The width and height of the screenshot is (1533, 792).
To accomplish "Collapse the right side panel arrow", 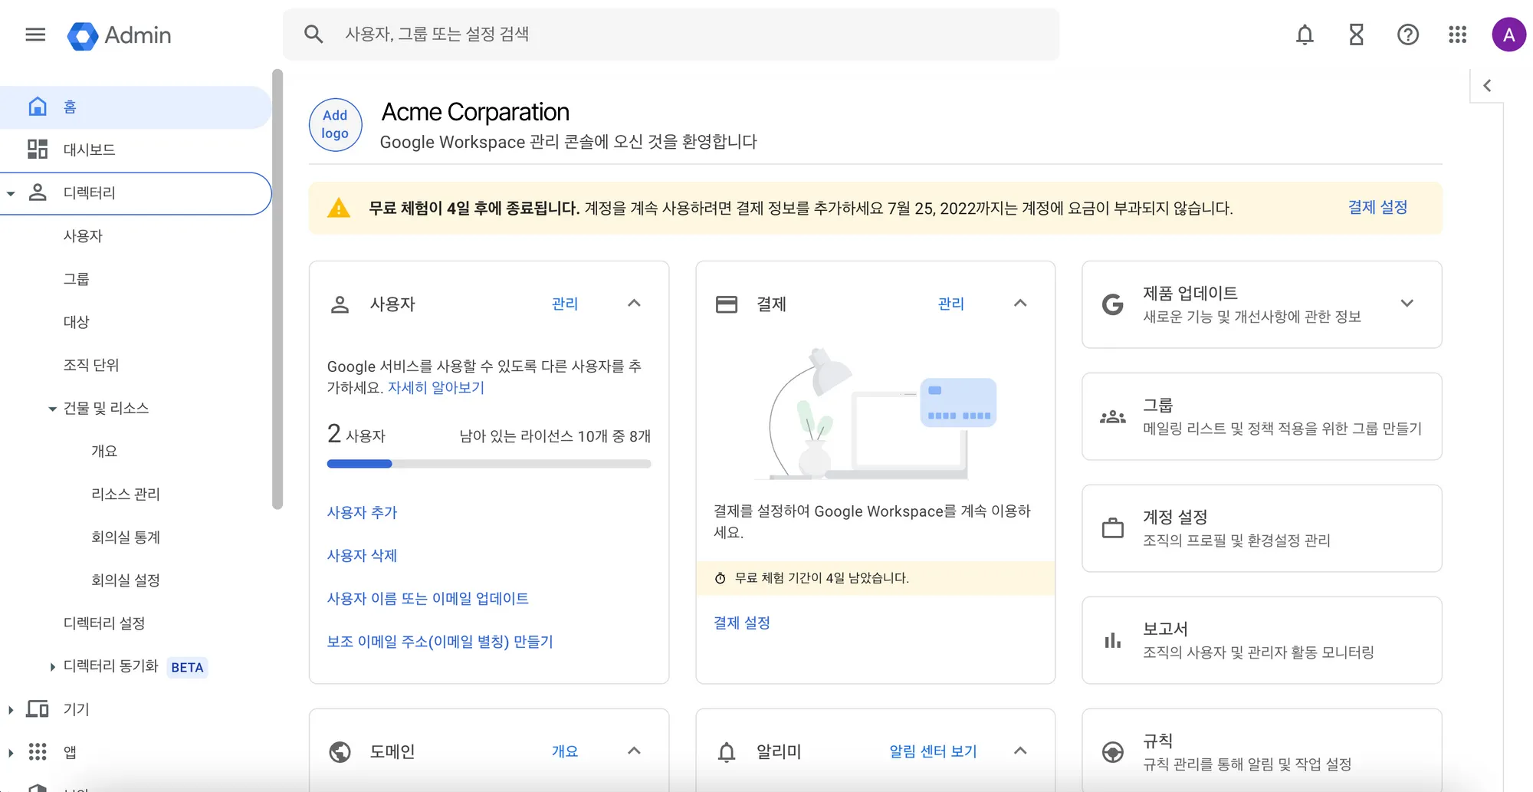I will pyautogui.click(x=1487, y=86).
